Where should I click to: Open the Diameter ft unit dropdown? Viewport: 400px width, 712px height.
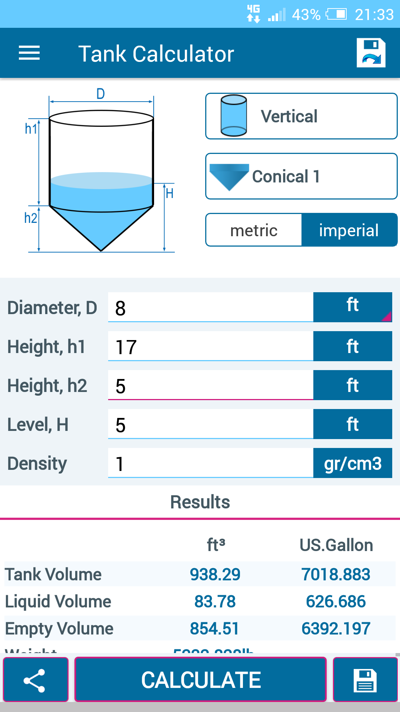click(353, 307)
